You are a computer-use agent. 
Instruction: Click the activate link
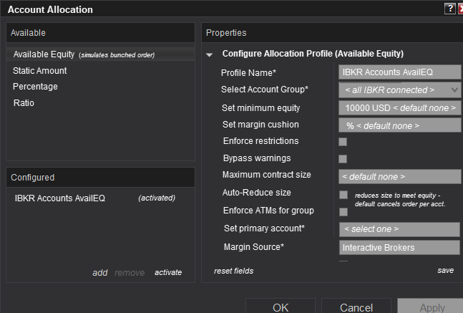168,273
